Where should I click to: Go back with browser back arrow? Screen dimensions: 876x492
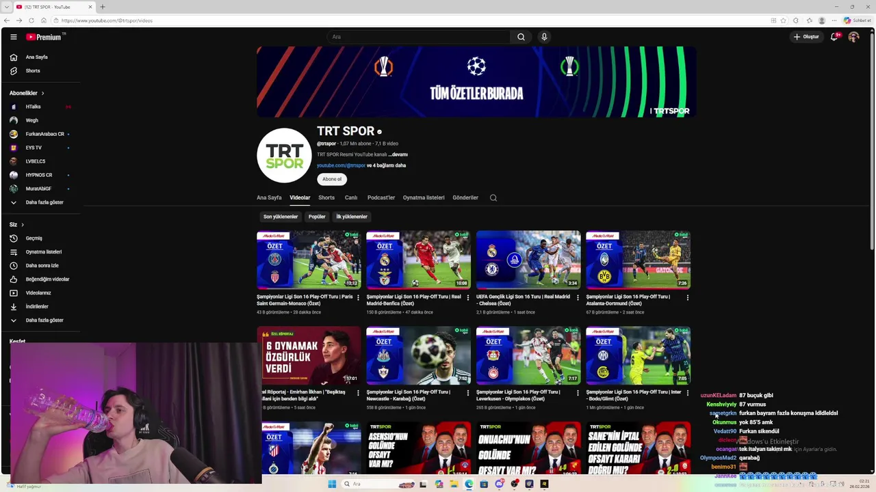[x=7, y=20]
